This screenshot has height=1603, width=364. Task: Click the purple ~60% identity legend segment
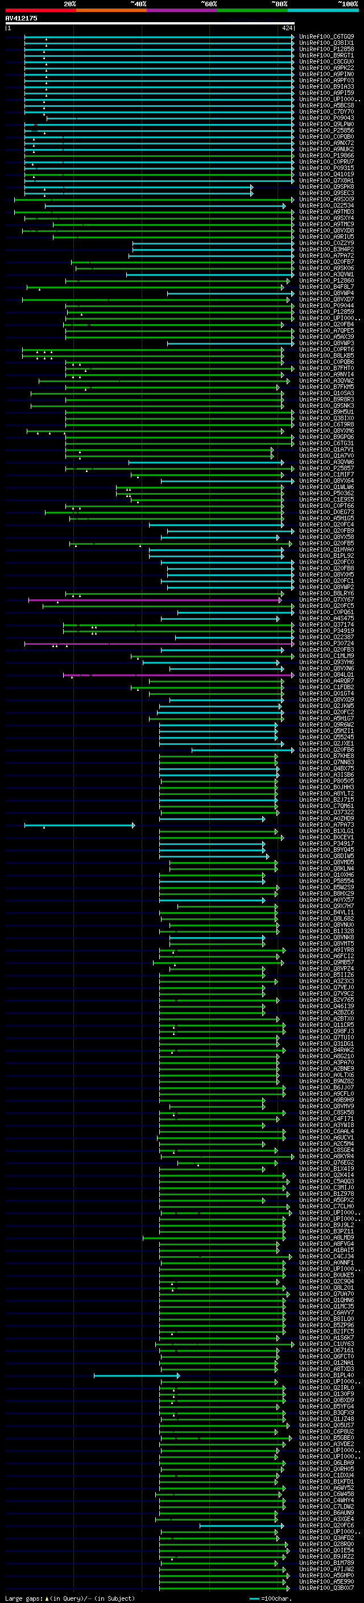coord(183,10)
